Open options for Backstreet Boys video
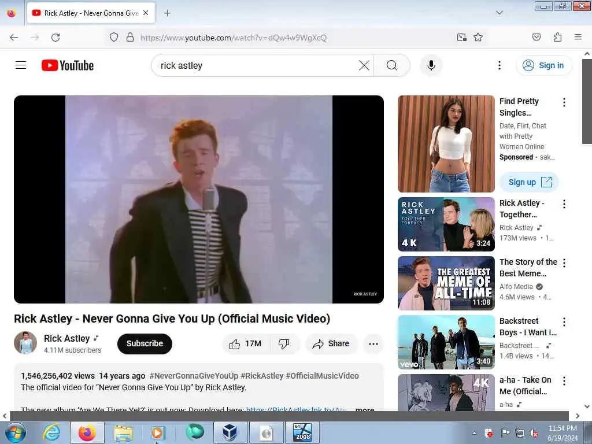 [564, 322]
